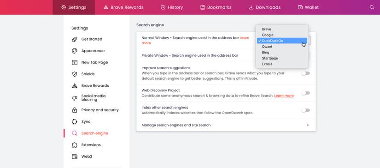Select Brave in search engine dropdown
The height and width of the screenshot is (168, 380).
coord(282,29)
